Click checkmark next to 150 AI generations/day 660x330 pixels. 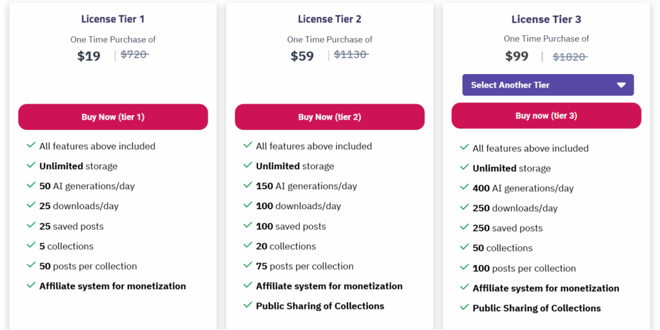[x=247, y=185]
